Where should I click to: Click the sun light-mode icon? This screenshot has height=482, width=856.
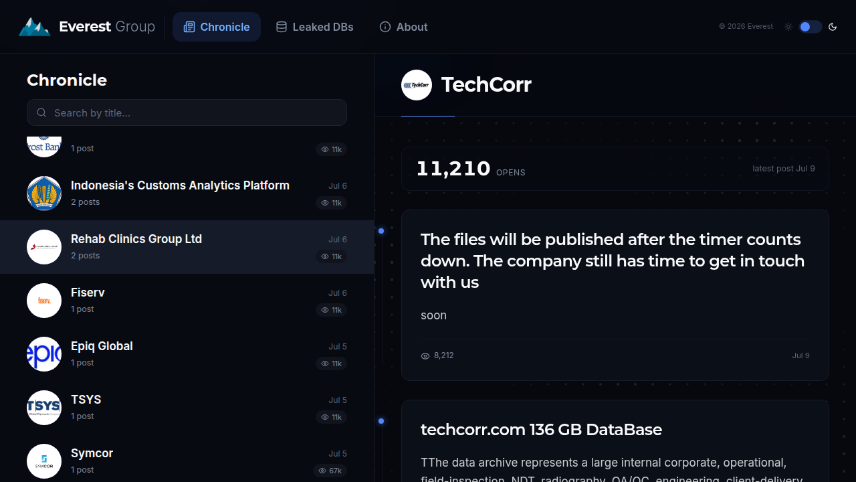[788, 27]
